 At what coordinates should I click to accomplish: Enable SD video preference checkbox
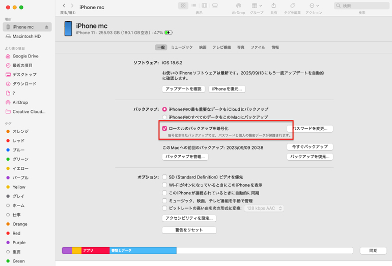(164, 177)
